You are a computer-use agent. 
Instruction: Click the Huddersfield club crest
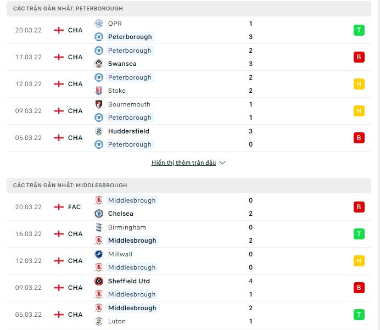tap(99, 131)
